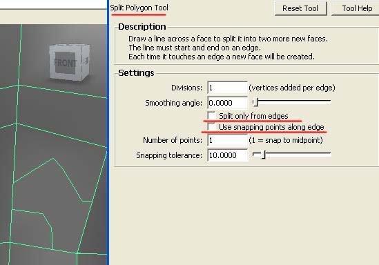Click the FRONT face of view cube

(x=66, y=63)
